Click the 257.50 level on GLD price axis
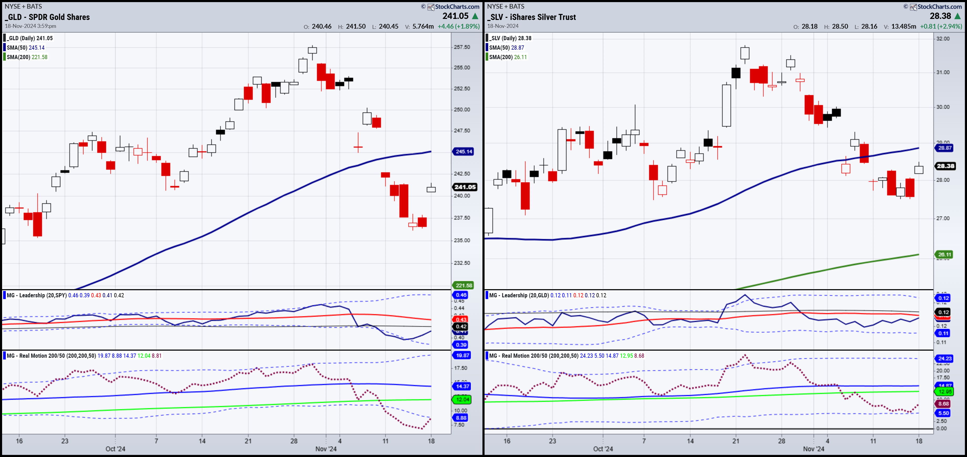 click(462, 47)
